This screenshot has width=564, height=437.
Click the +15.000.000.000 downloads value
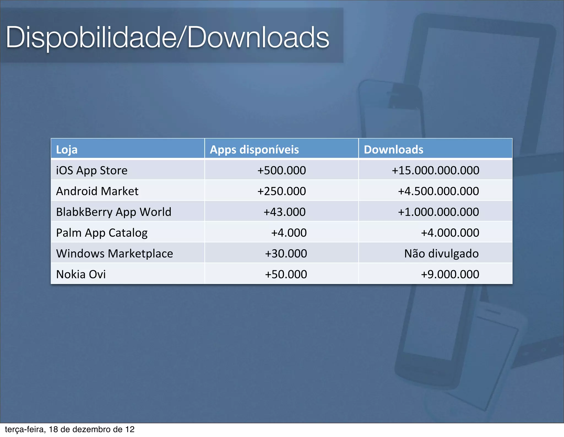click(435, 170)
